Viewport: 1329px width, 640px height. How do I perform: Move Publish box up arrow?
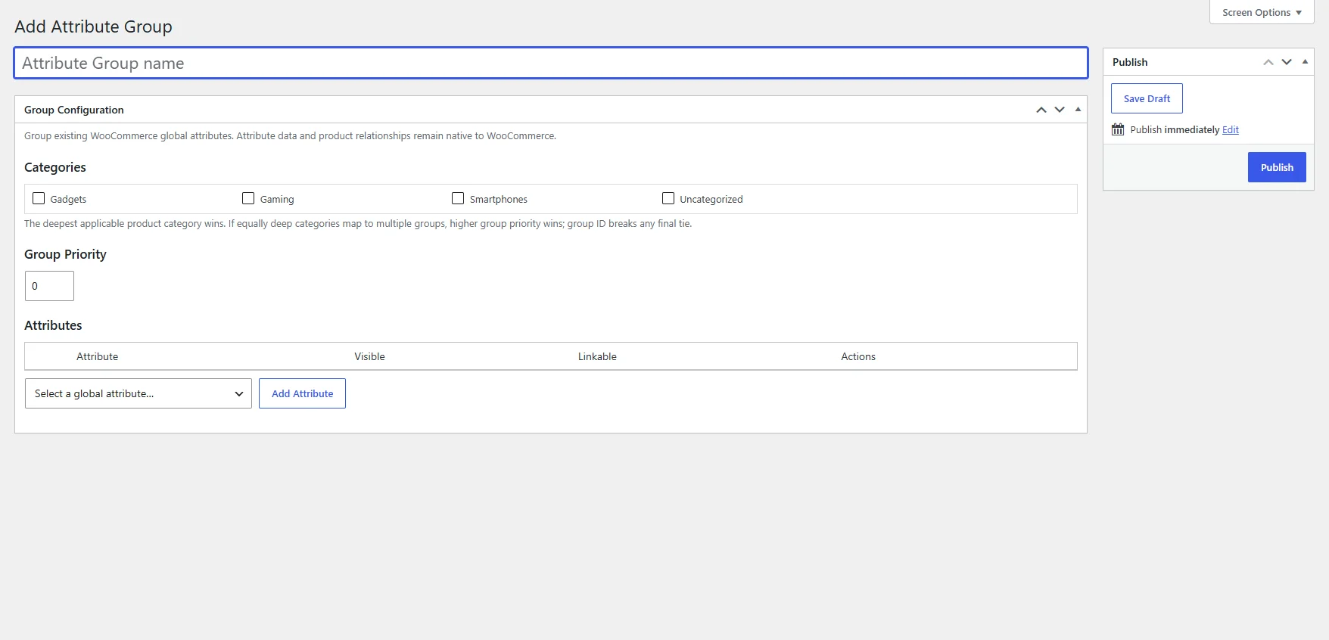tap(1268, 62)
